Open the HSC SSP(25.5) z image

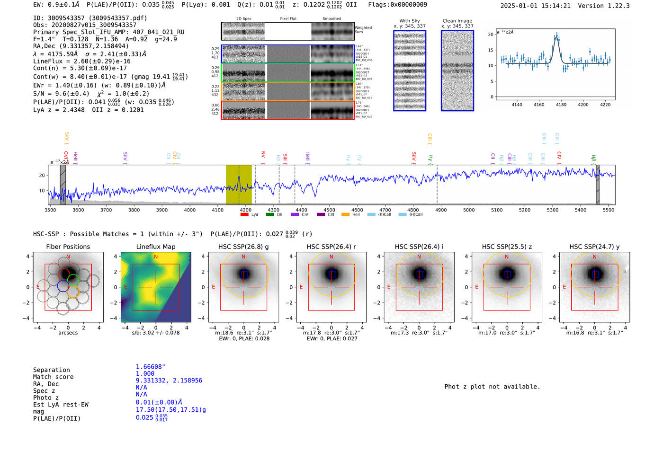(x=507, y=287)
